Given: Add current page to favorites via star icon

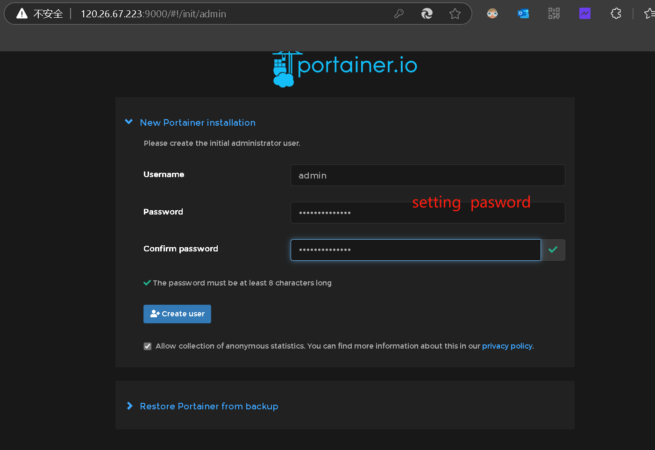Looking at the screenshot, I should (455, 13).
